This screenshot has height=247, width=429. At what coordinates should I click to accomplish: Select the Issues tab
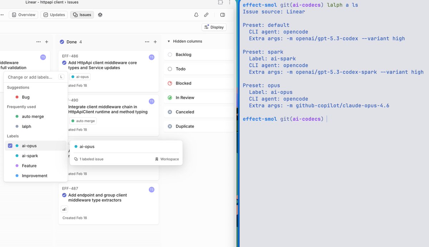point(82,15)
